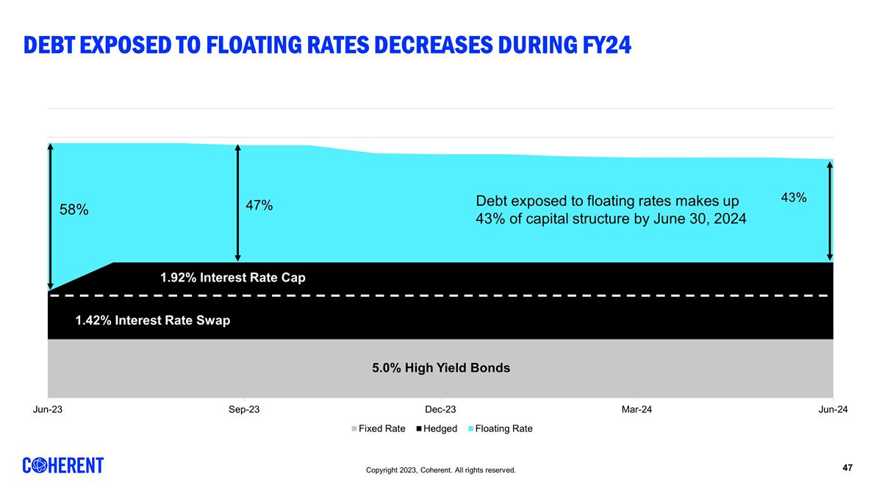Click the Coherent logo in the footer
Image resolution: width=882 pixels, height=496 pixels.
point(63,466)
